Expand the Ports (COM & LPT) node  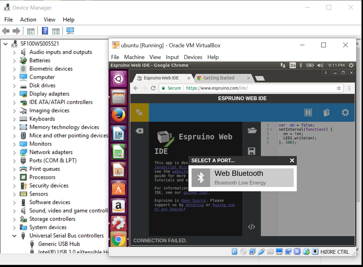[x=14, y=161]
